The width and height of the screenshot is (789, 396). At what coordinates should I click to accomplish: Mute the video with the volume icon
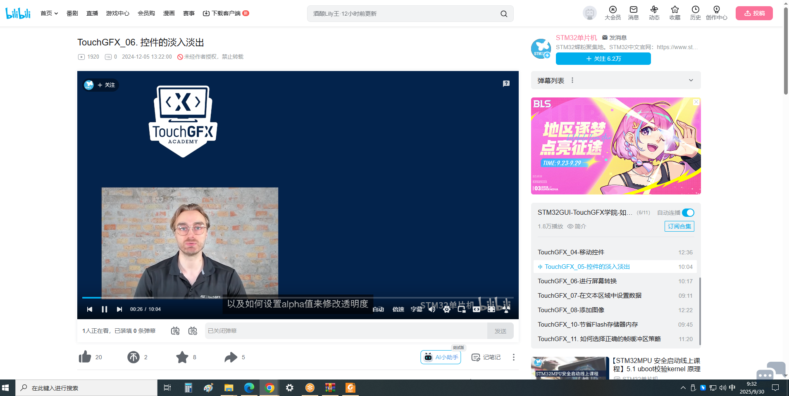point(432,309)
